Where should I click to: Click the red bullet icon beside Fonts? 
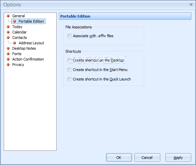click(x=8, y=54)
